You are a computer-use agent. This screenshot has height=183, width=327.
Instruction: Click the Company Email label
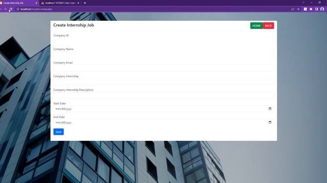[63, 63]
